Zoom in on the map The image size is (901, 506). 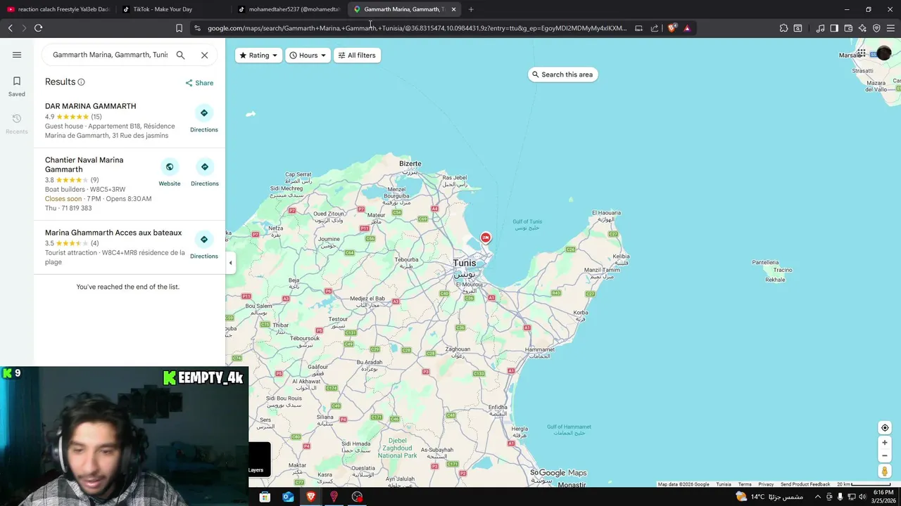pyautogui.click(x=885, y=443)
